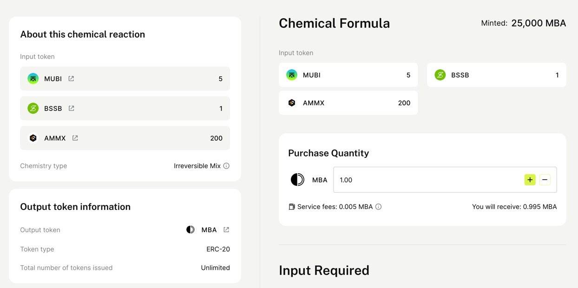This screenshot has height=288, width=578.
Task: Open the MBA output token external link
Action: coord(226,229)
